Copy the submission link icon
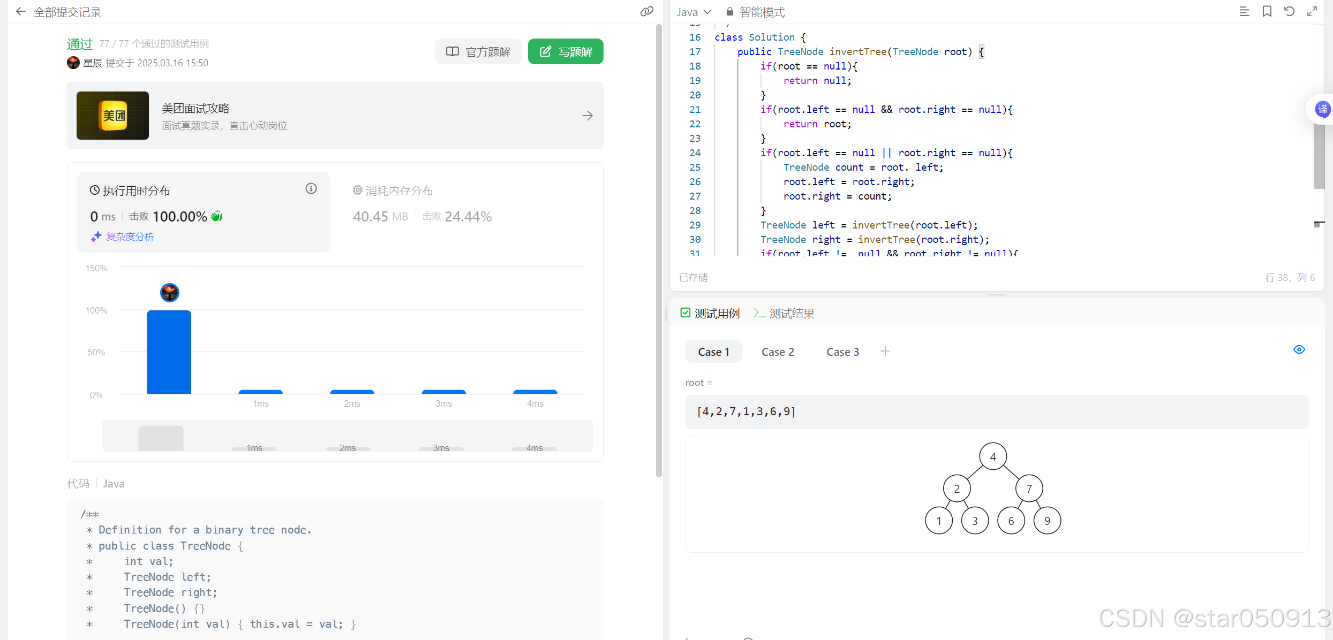The image size is (1333, 640). [x=647, y=12]
